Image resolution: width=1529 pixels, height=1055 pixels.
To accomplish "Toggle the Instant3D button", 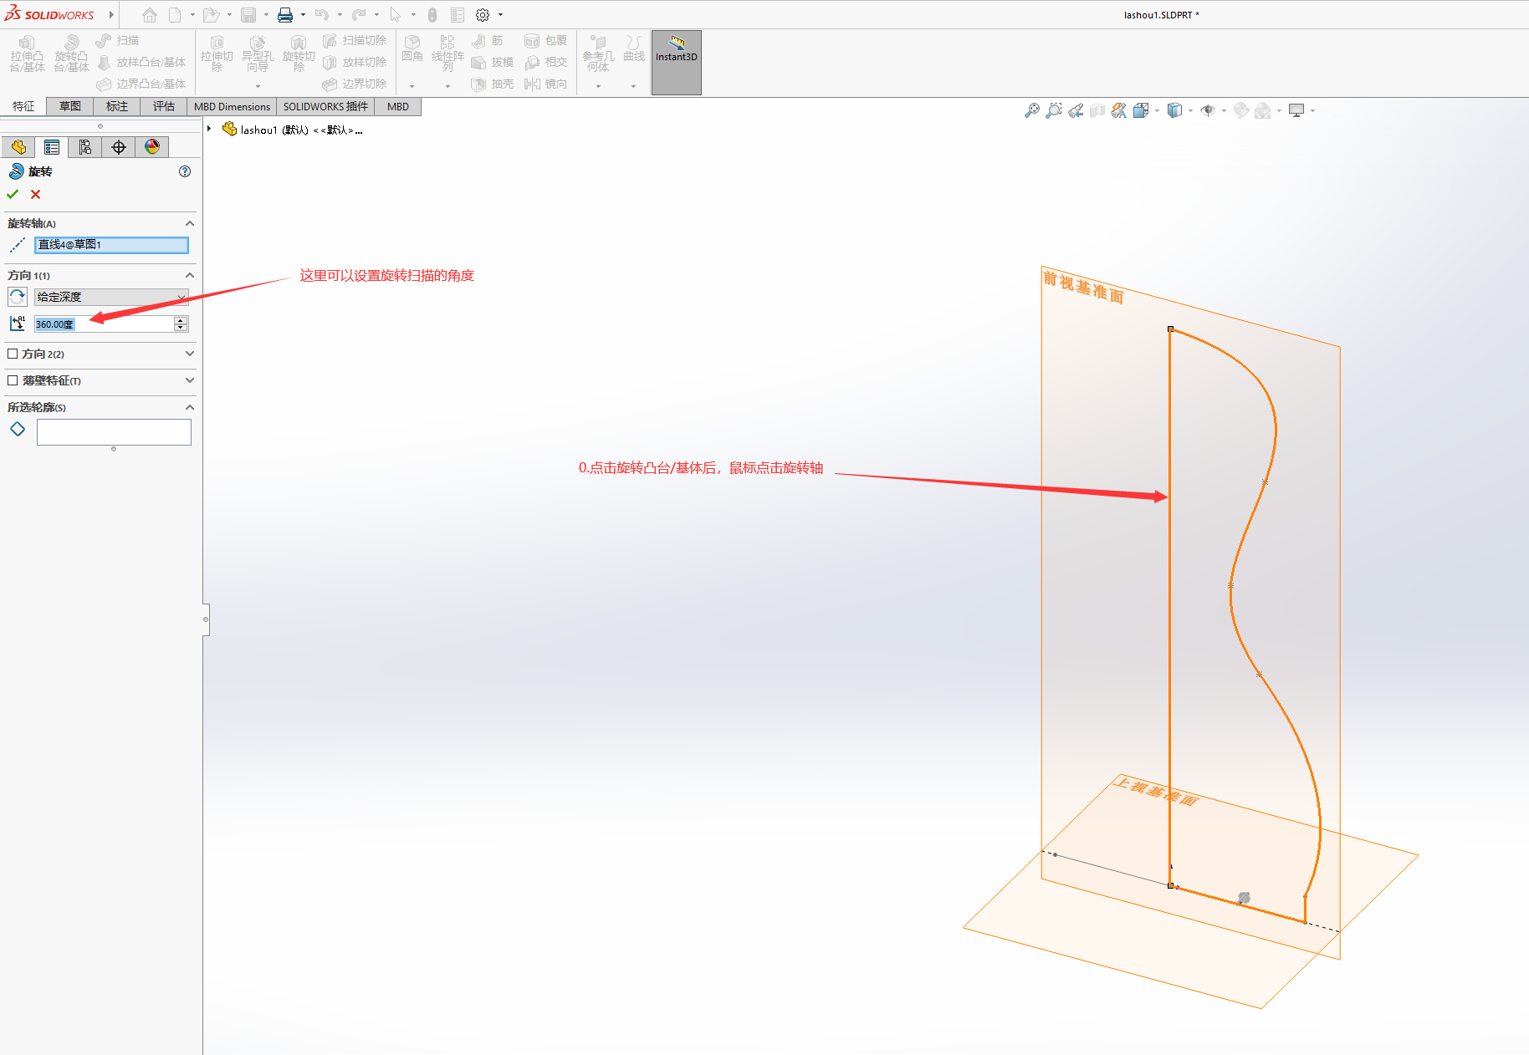I will point(677,63).
